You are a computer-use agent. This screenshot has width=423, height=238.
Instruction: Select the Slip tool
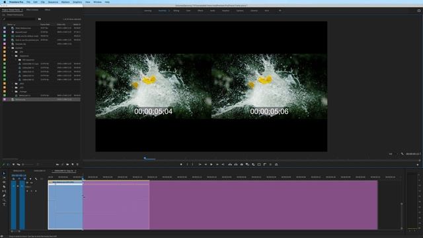tap(4, 191)
